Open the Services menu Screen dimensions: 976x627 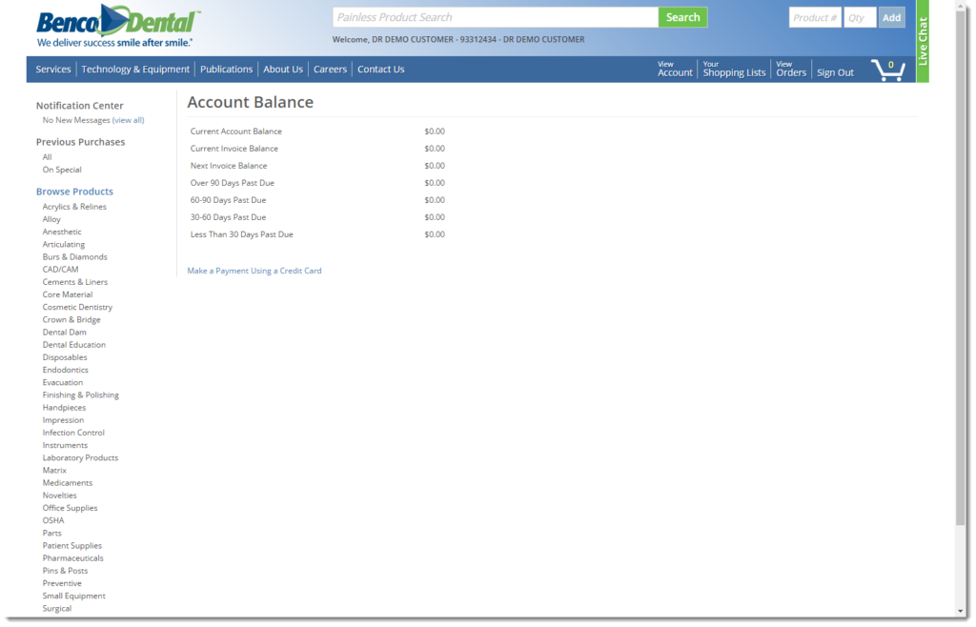point(52,69)
